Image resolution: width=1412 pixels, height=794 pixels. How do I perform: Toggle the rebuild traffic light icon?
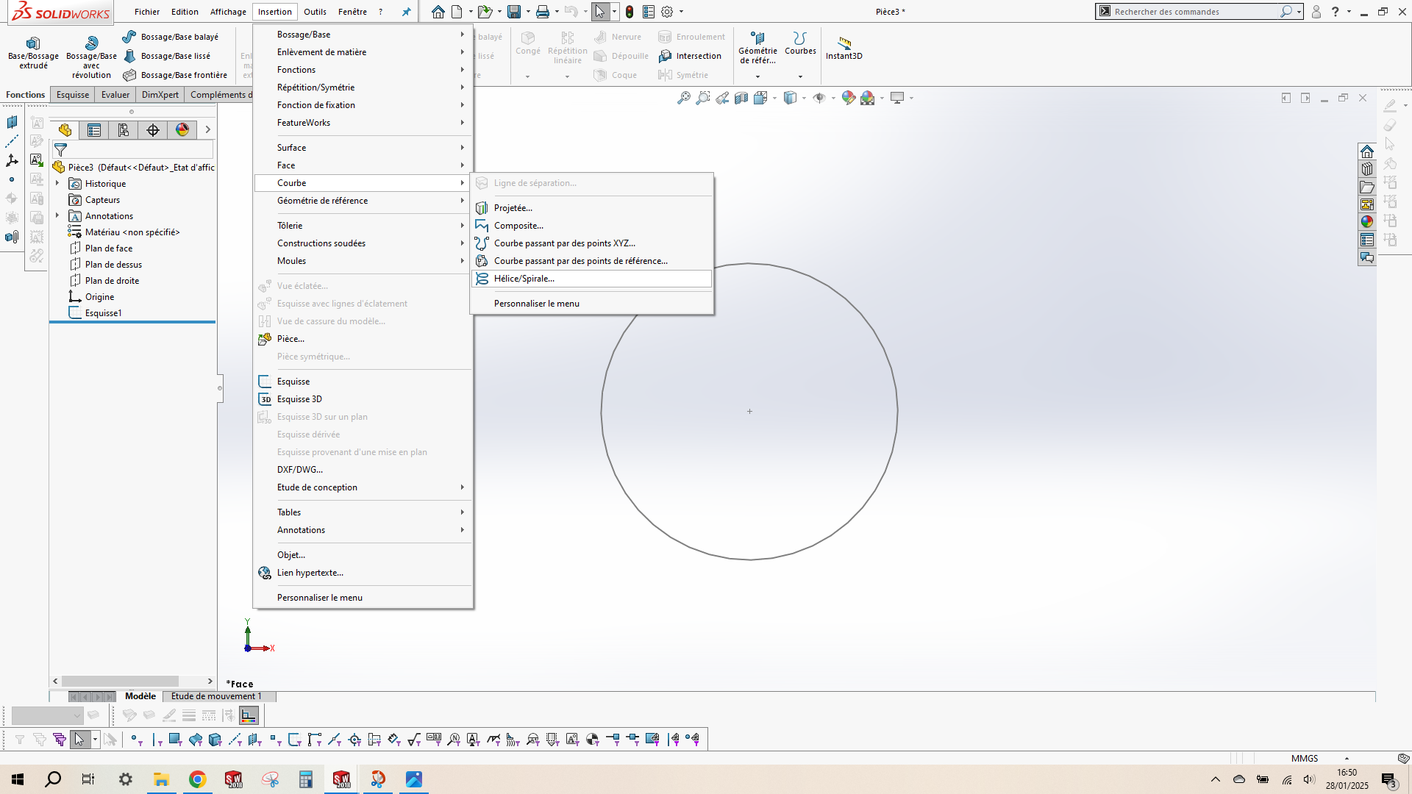(x=630, y=12)
